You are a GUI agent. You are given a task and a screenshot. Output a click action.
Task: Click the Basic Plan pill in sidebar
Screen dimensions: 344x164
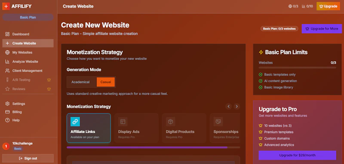28,17
